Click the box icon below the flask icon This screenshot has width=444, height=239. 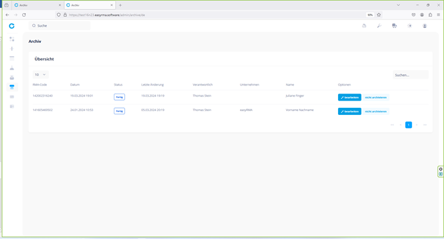point(12,77)
